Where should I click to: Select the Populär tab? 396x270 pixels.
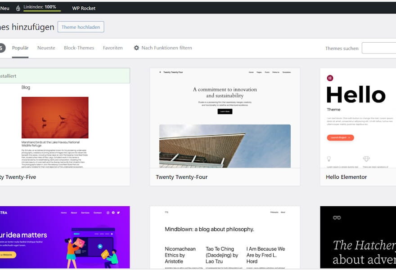20,48
